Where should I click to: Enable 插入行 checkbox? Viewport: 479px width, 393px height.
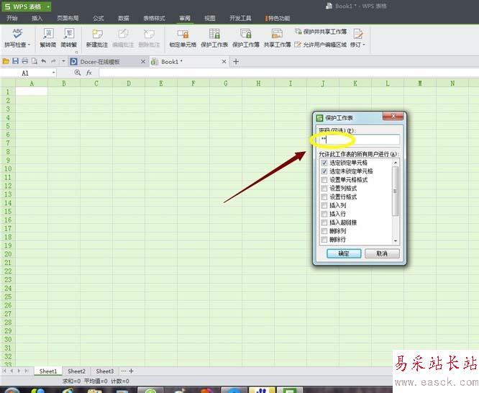(324, 214)
